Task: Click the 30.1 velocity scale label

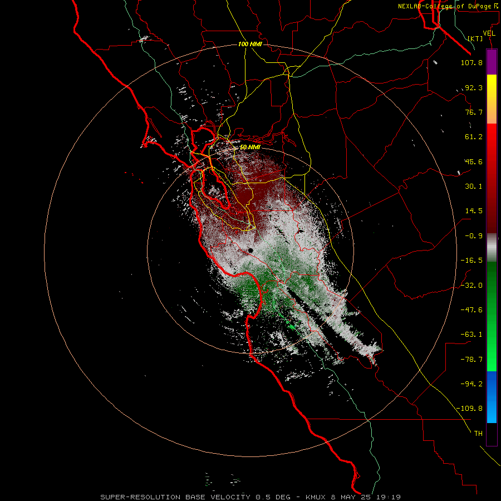Action: 474,186
